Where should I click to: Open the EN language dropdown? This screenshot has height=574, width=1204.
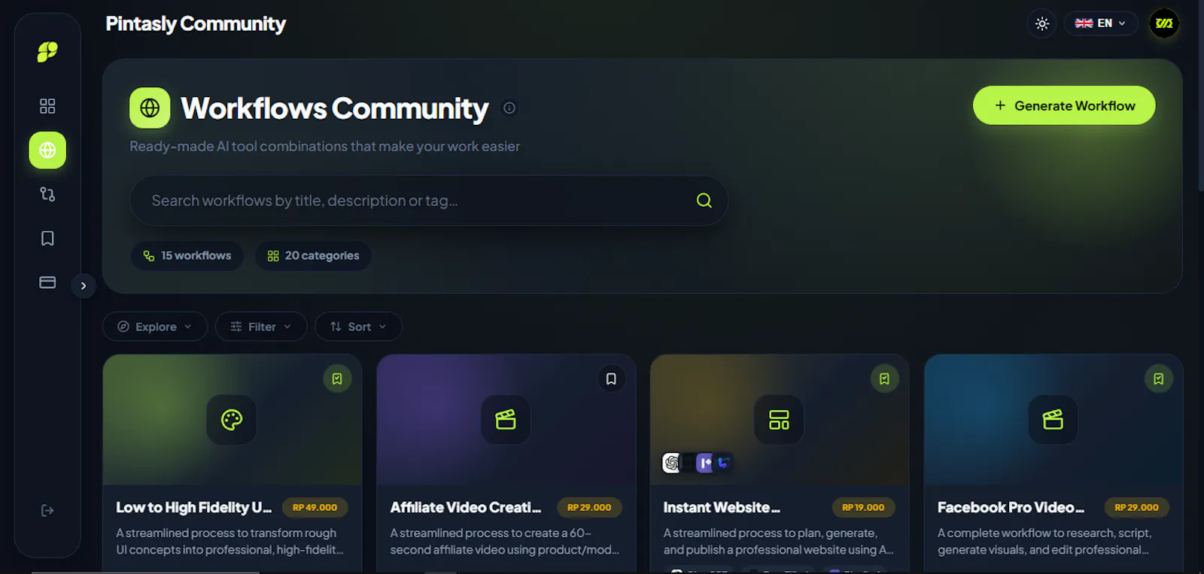pos(1100,23)
